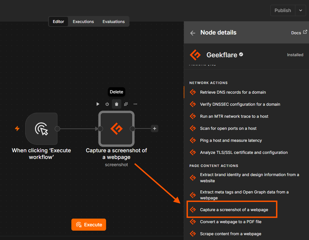This screenshot has width=309, height=240.
Task: Click the icon beside Verify DNSSEC configuration
Action: [193, 104]
